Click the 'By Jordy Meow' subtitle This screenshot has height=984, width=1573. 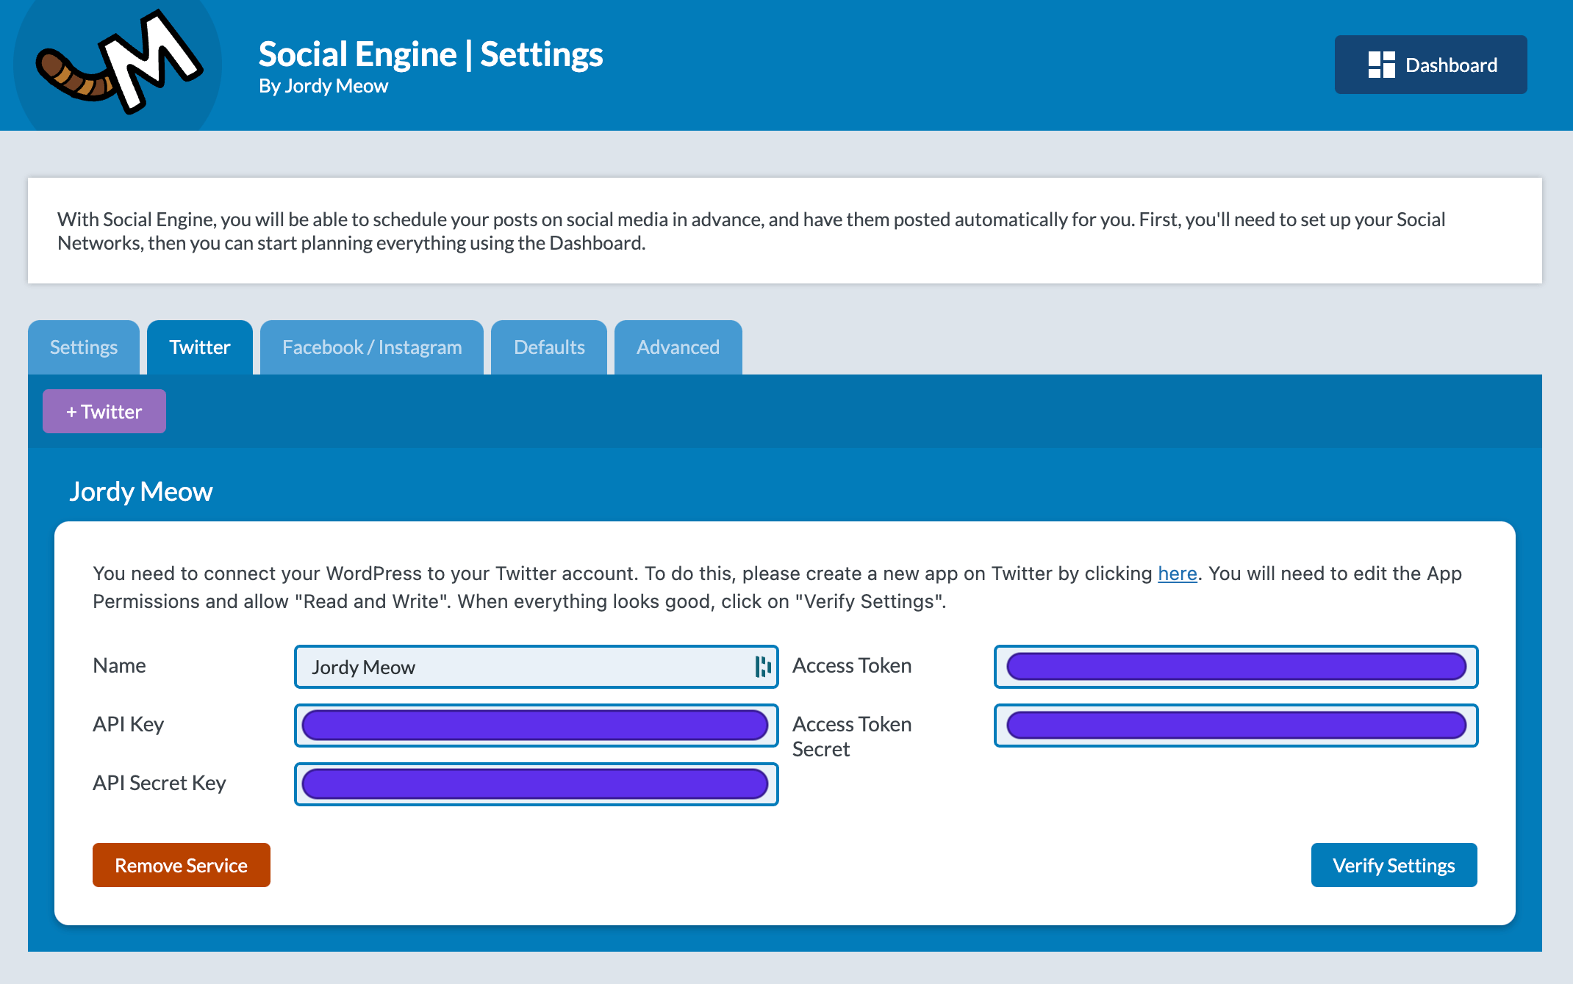(x=323, y=86)
